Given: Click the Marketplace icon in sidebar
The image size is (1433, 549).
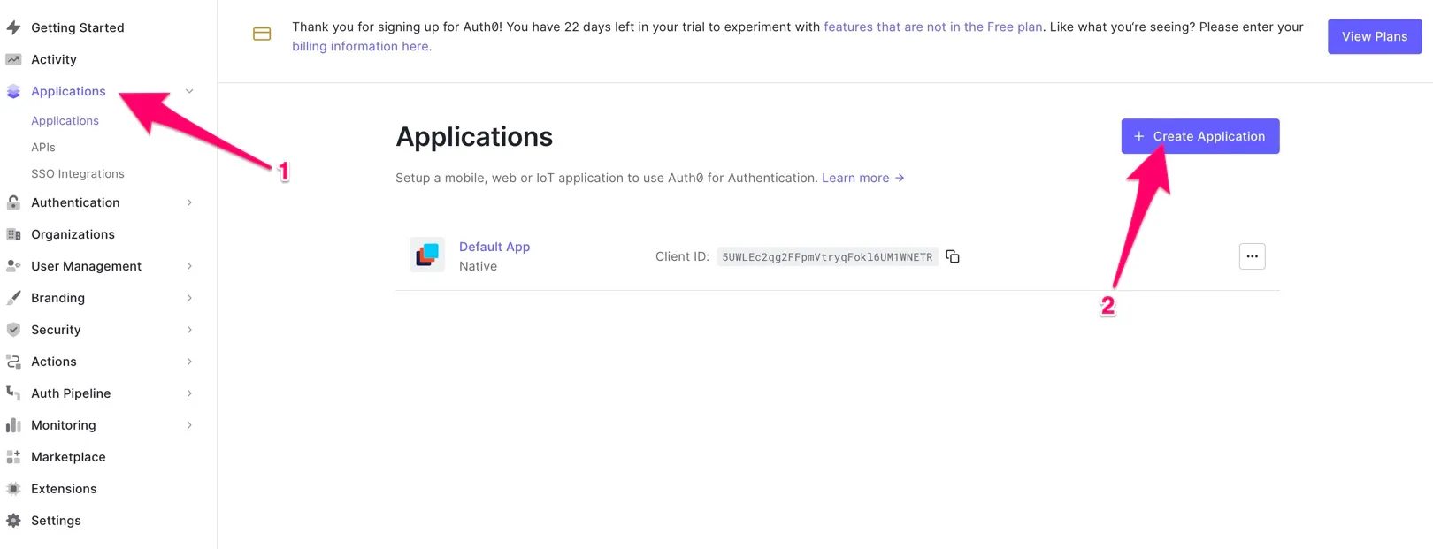Looking at the screenshot, I should (x=13, y=457).
